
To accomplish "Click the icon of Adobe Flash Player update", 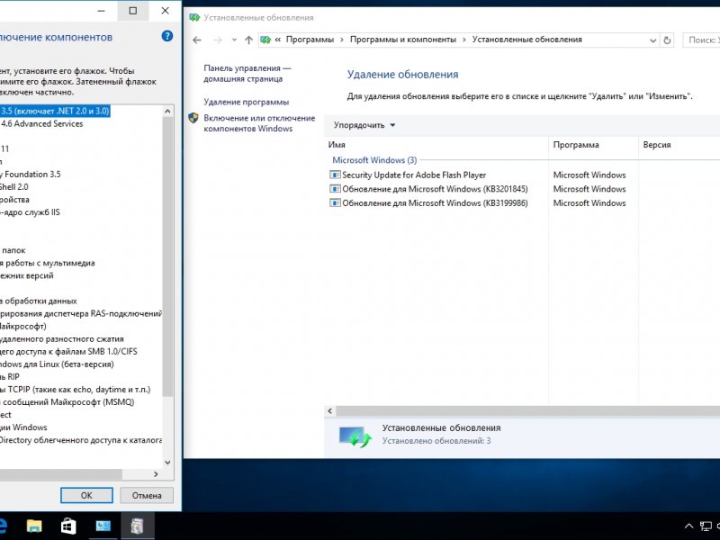I will pyautogui.click(x=335, y=175).
